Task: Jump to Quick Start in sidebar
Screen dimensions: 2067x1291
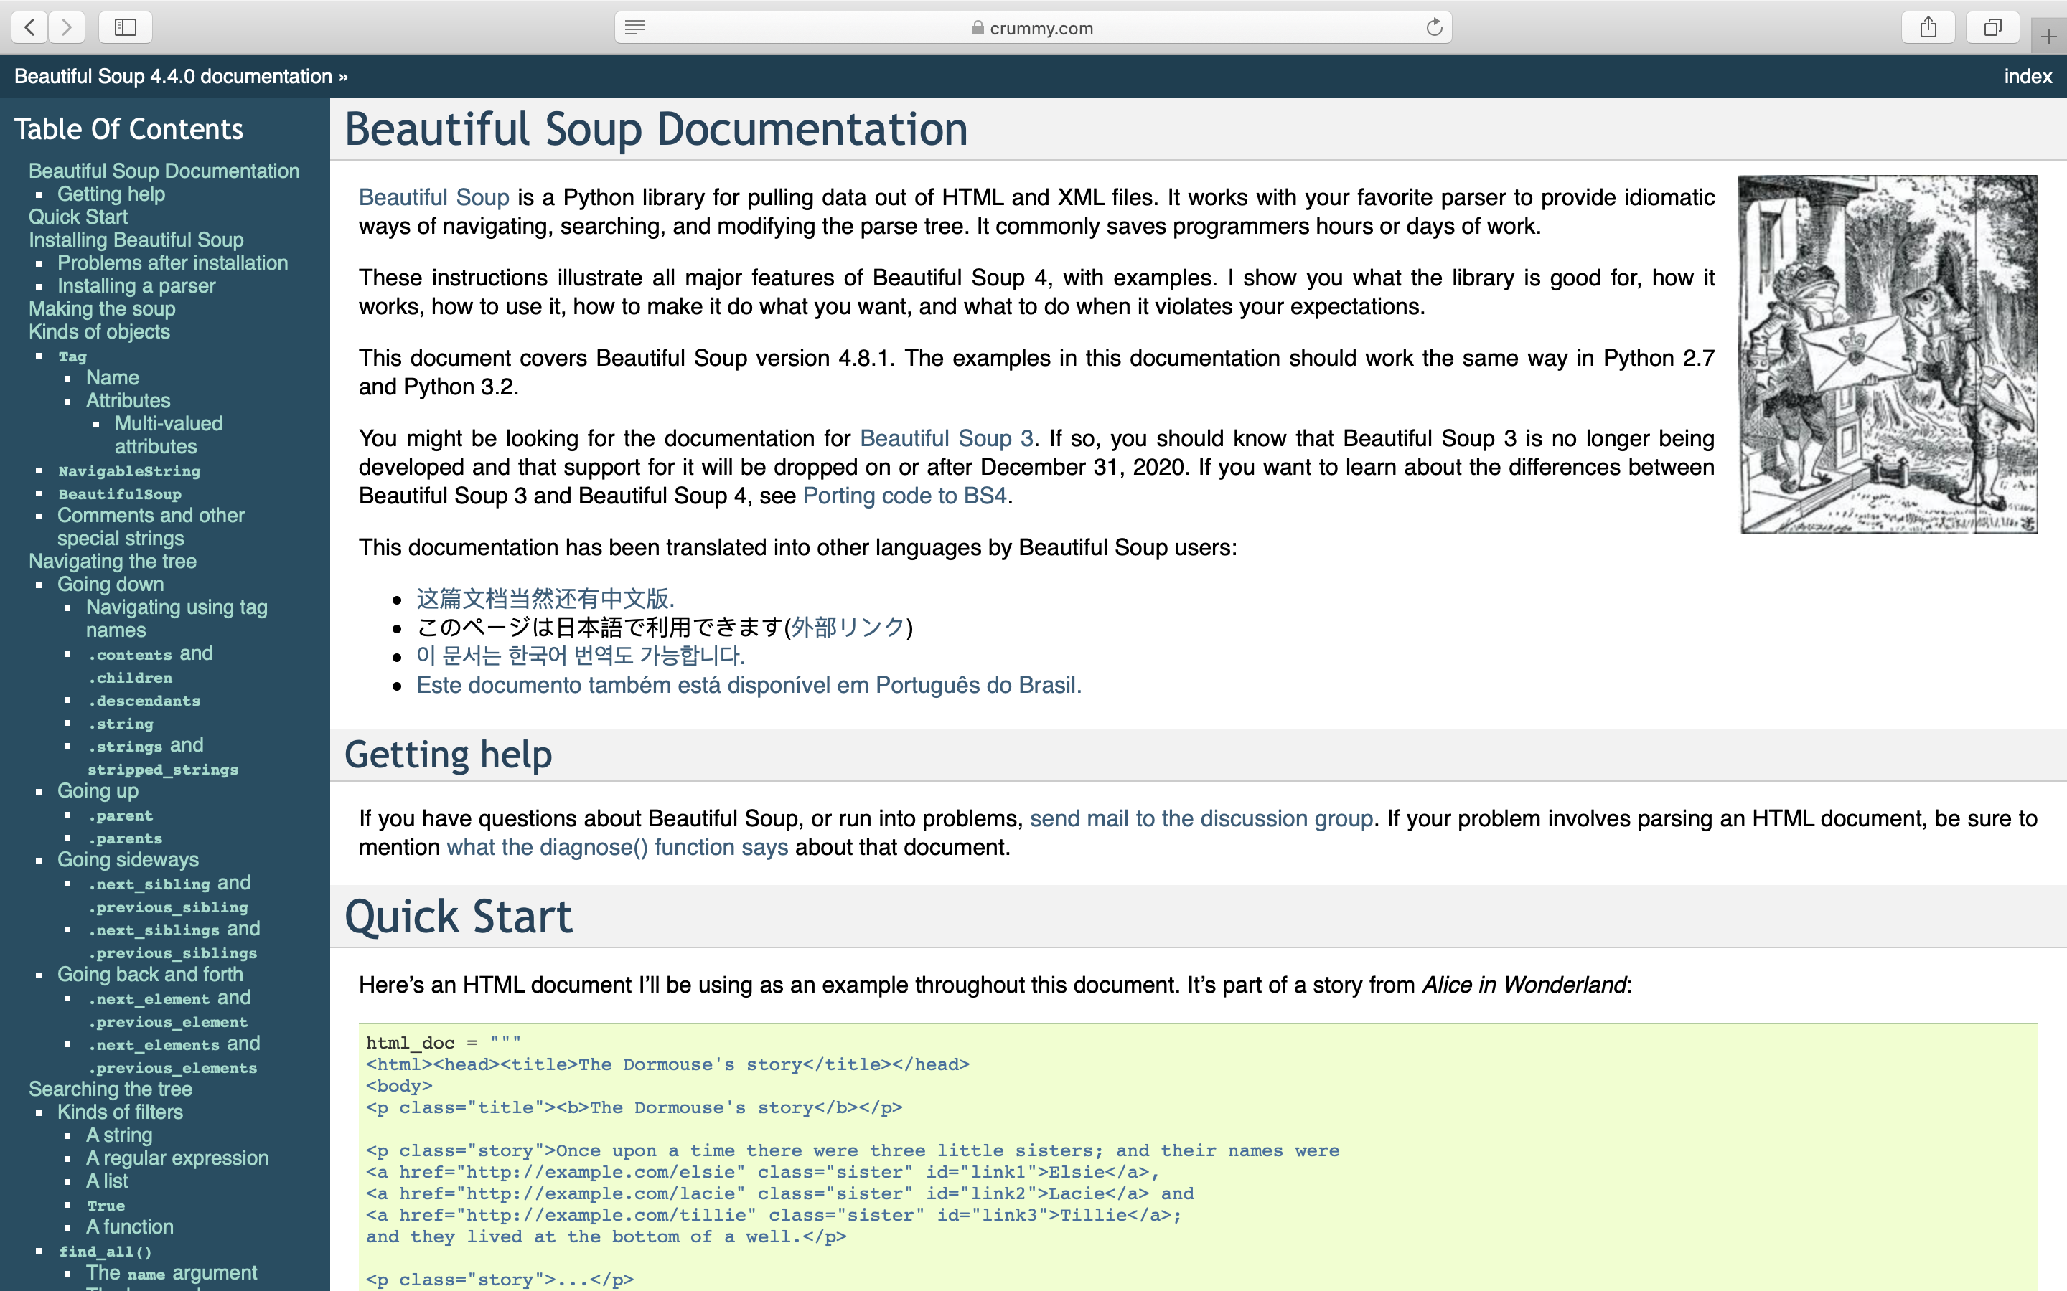Action: (78, 217)
